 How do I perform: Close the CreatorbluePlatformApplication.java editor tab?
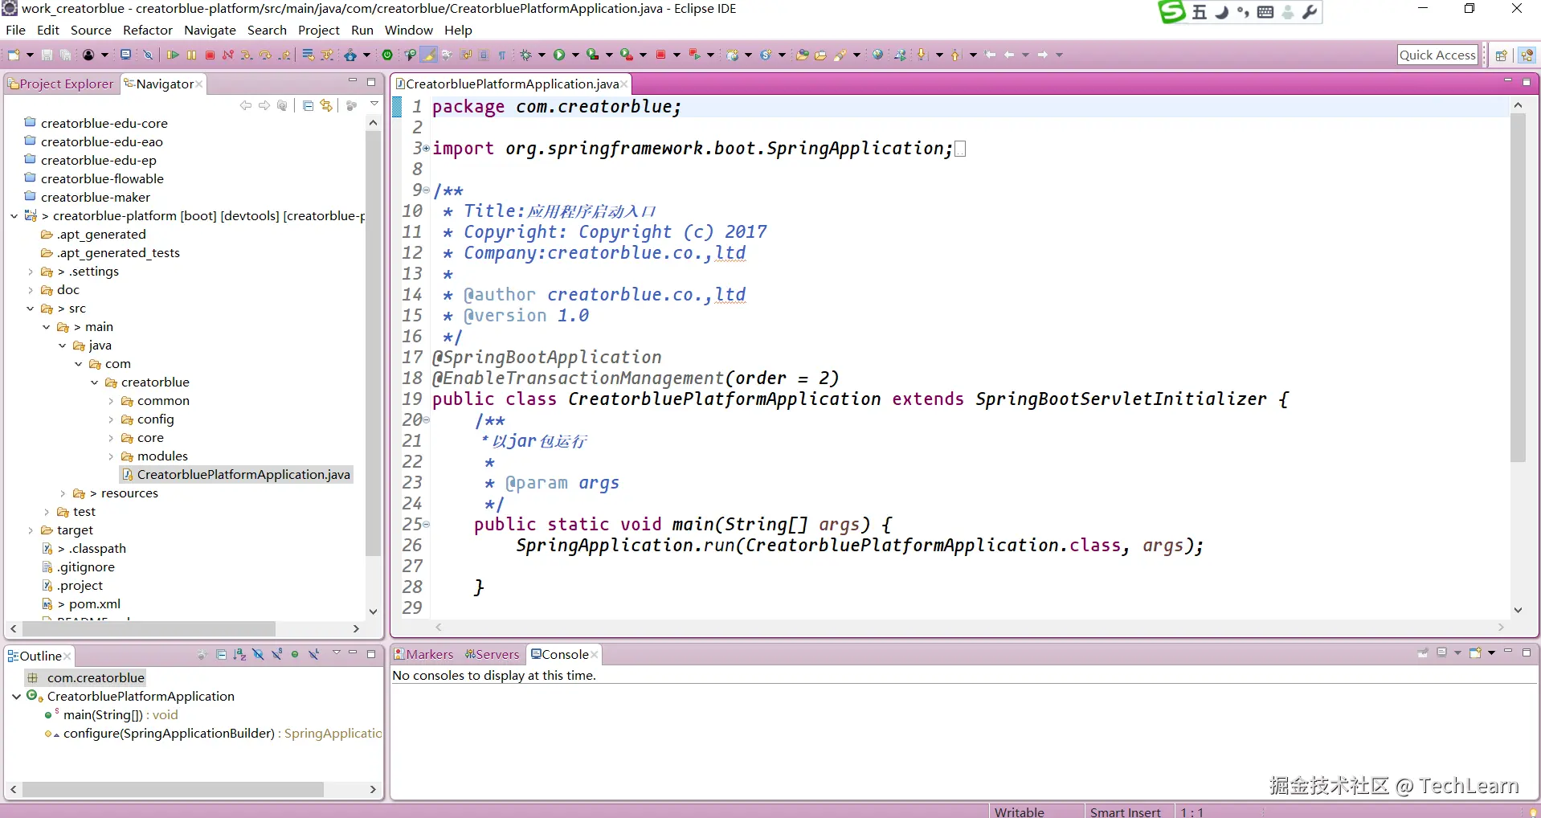point(623,84)
